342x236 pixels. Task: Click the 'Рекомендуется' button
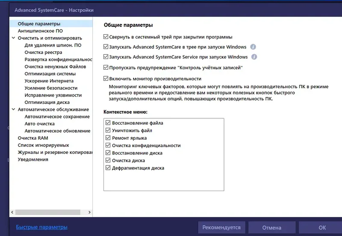tap(221, 227)
